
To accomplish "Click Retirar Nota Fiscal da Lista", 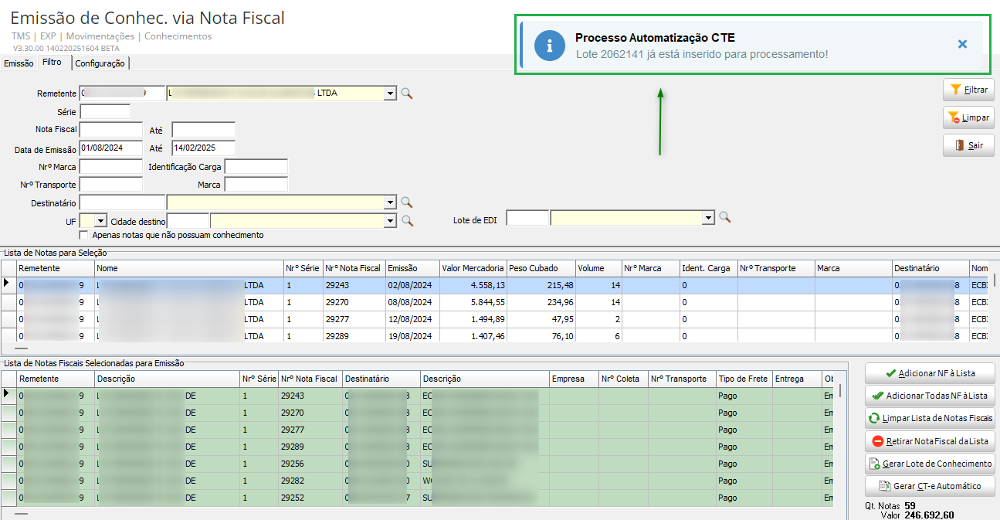I will click(x=930, y=441).
